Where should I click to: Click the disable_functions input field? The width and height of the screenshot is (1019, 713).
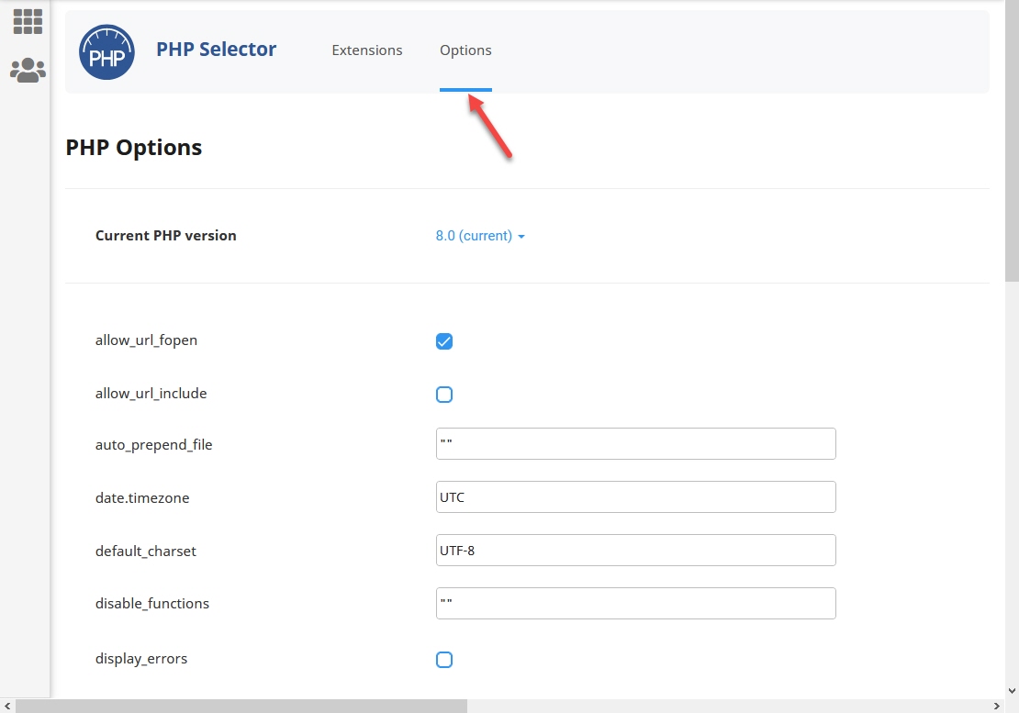pos(635,603)
